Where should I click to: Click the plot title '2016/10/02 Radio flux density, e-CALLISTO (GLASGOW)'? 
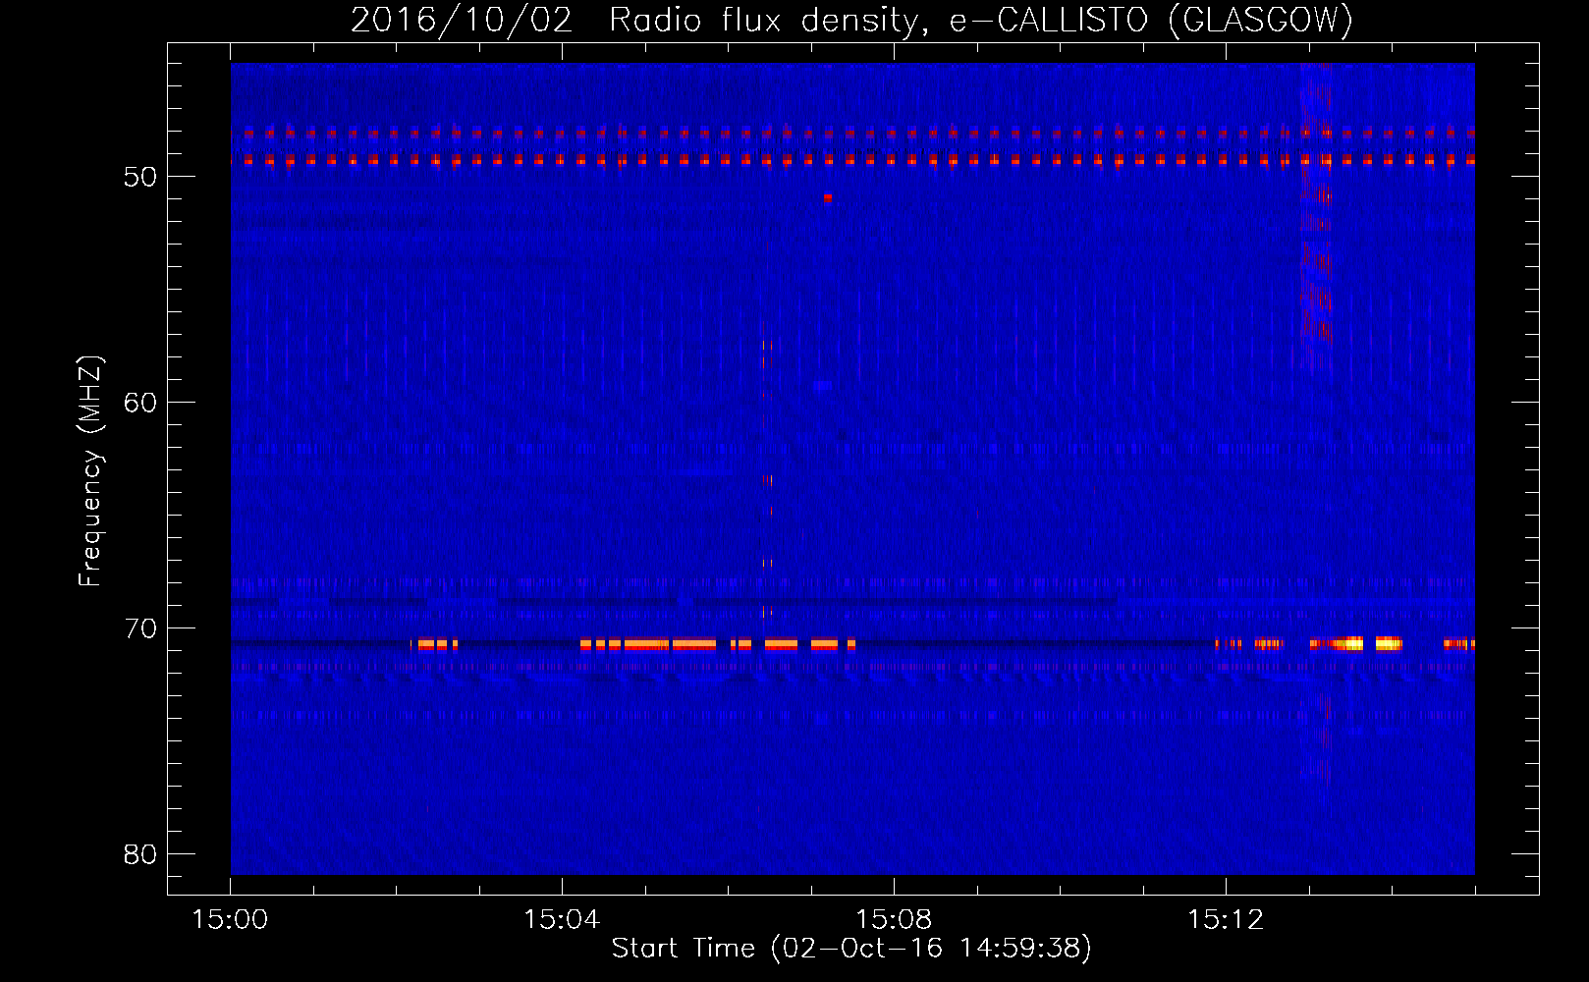coord(851,20)
